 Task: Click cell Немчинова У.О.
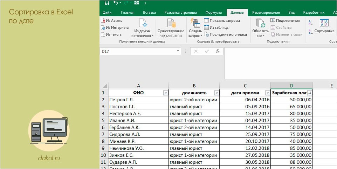click(138, 148)
